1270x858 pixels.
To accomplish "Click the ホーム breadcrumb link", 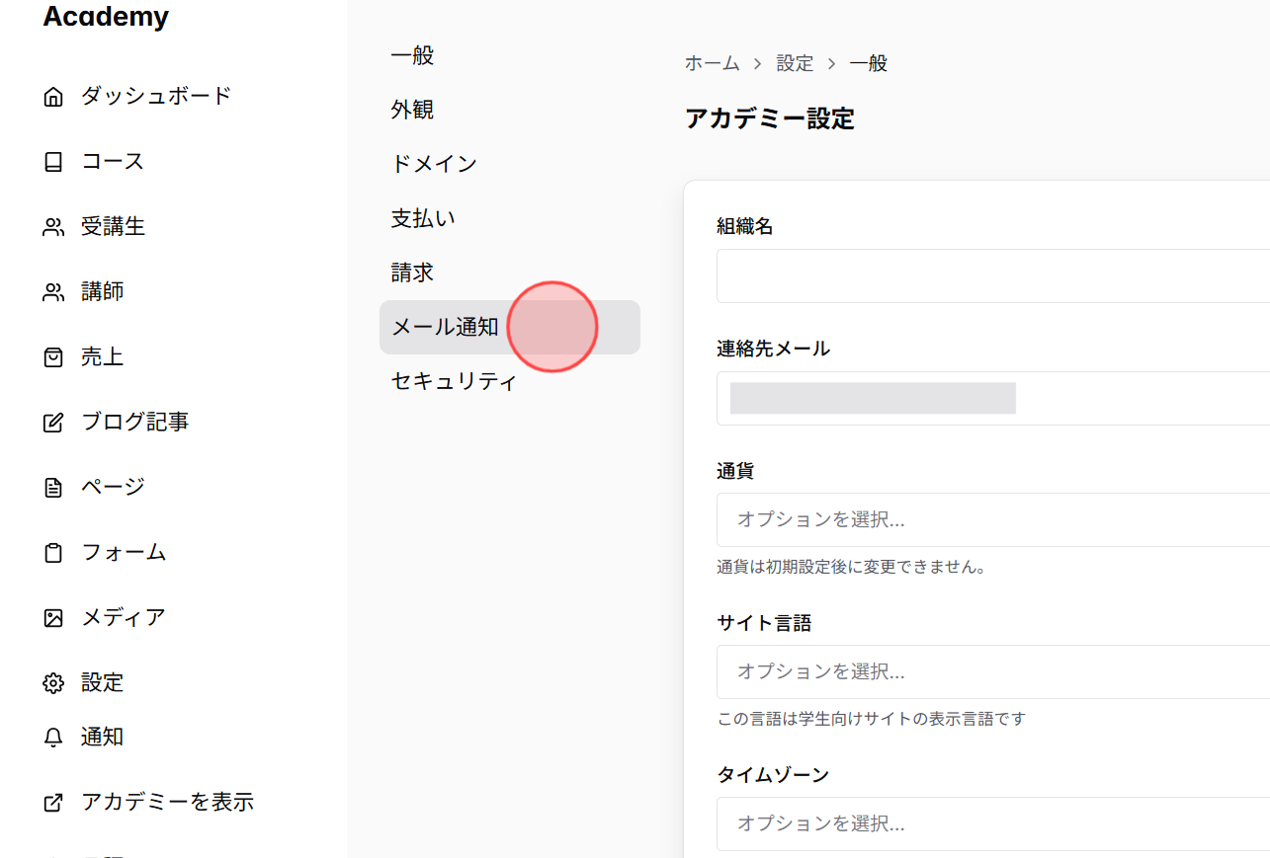I will tap(712, 62).
